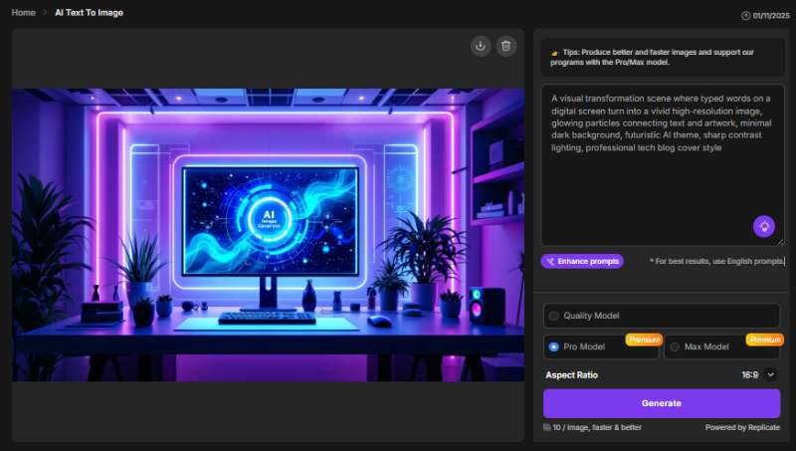Delete the generated image with trash icon
Image resolution: width=796 pixels, height=451 pixels.
click(x=505, y=46)
